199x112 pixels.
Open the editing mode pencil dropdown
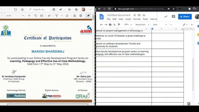point(185,25)
